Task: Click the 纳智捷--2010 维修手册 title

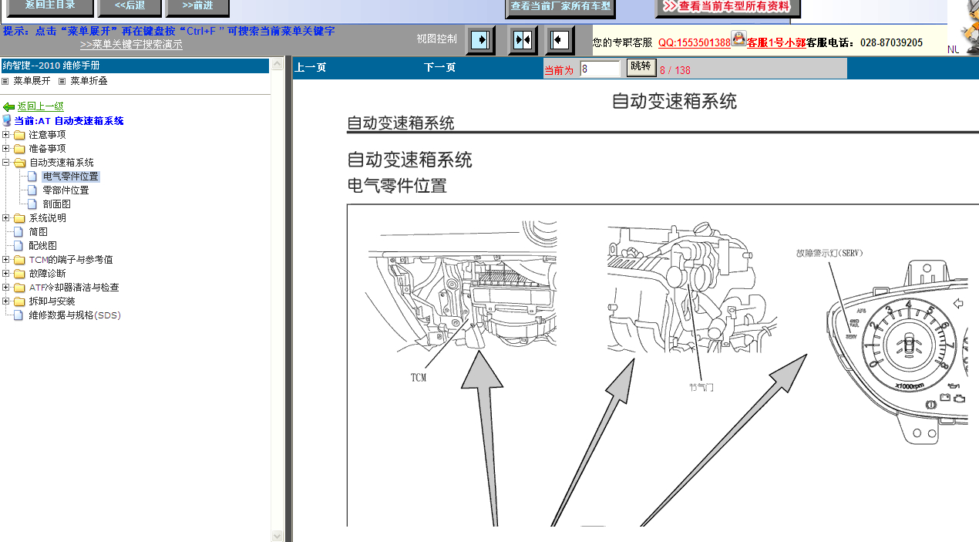Action: (51, 66)
